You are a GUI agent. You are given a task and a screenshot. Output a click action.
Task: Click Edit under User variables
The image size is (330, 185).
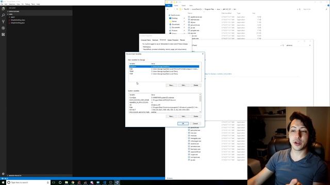pyautogui.click(x=184, y=85)
